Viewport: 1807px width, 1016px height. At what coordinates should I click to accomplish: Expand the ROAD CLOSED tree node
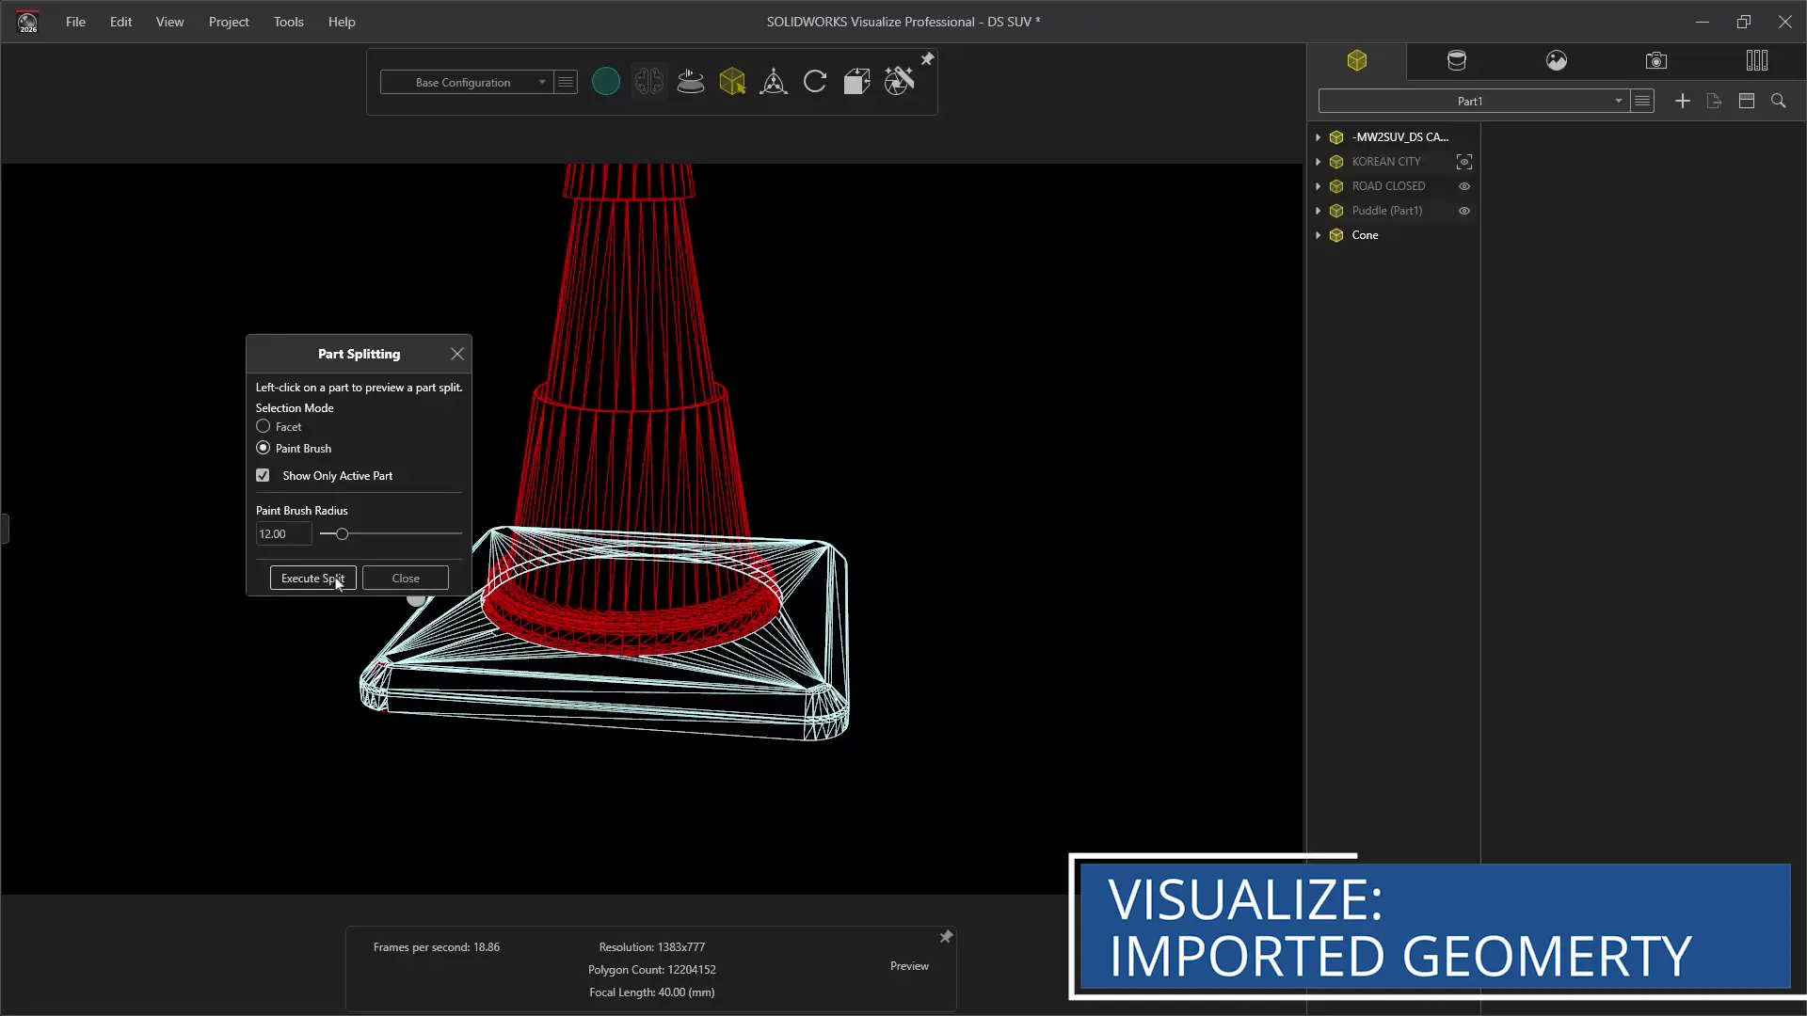pos(1319,186)
